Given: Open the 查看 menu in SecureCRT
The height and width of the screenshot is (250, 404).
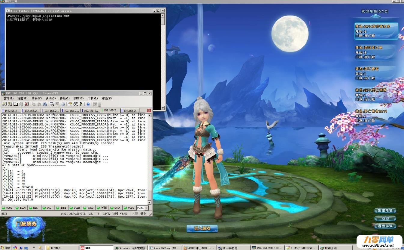Looking at the screenshot, I should [37, 98].
